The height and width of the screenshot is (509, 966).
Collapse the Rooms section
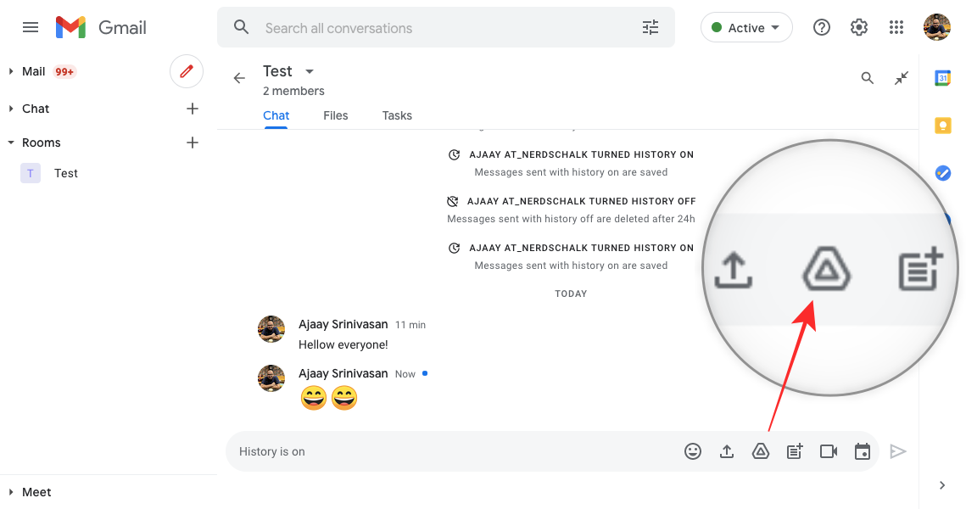pos(11,143)
